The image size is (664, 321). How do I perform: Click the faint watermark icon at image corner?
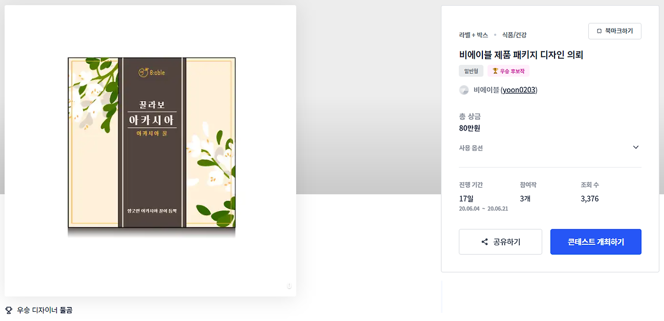pos(289,286)
